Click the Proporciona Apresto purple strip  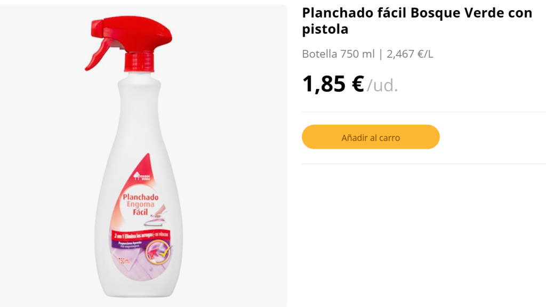point(131,243)
